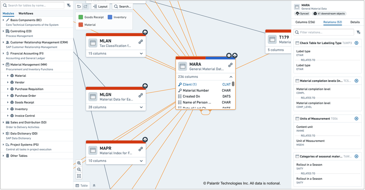Click the Created On column row
The width and height of the screenshot is (365, 190).
pyautogui.click(x=204, y=96)
